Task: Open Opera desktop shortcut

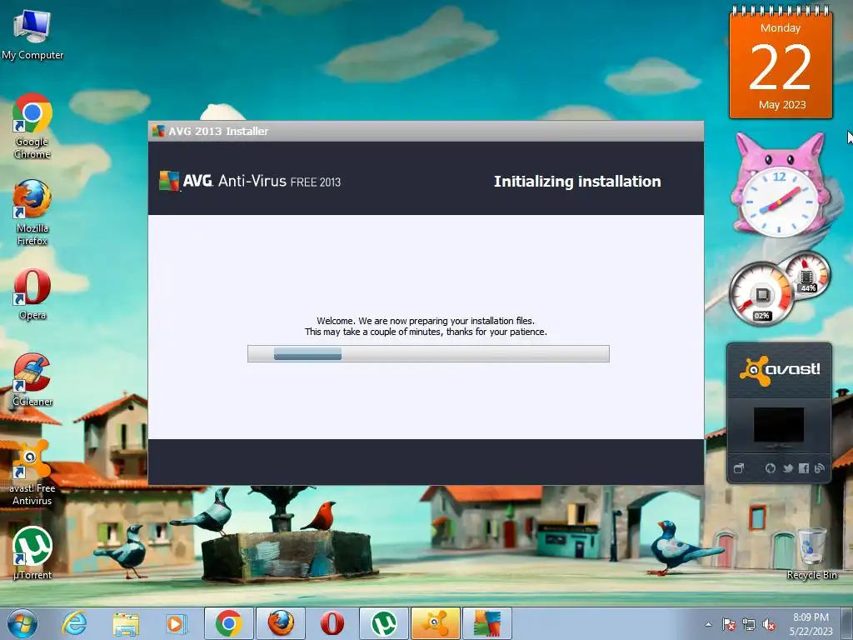Action: [x=32, y=294]
